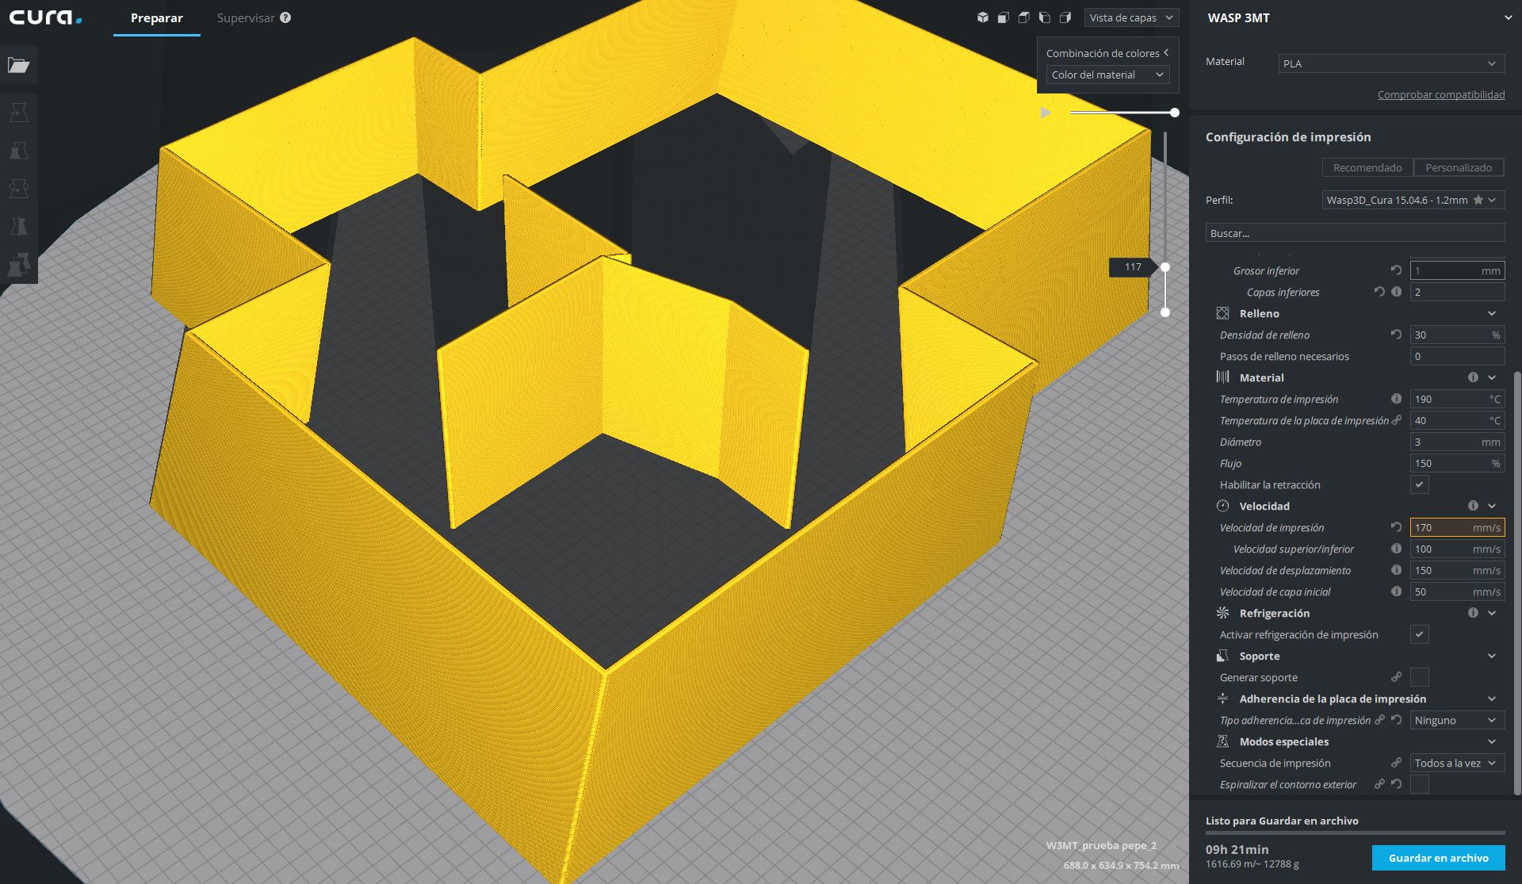Click the Flujo 150 percent field

(1457, 463)
